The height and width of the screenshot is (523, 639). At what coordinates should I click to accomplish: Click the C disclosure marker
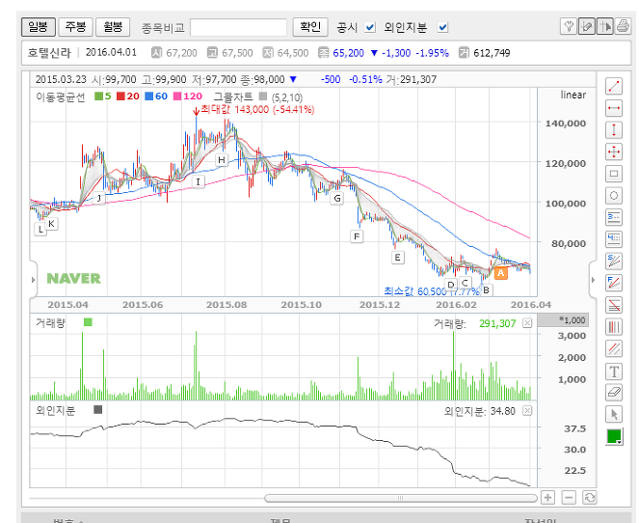(x=465, y=283)
